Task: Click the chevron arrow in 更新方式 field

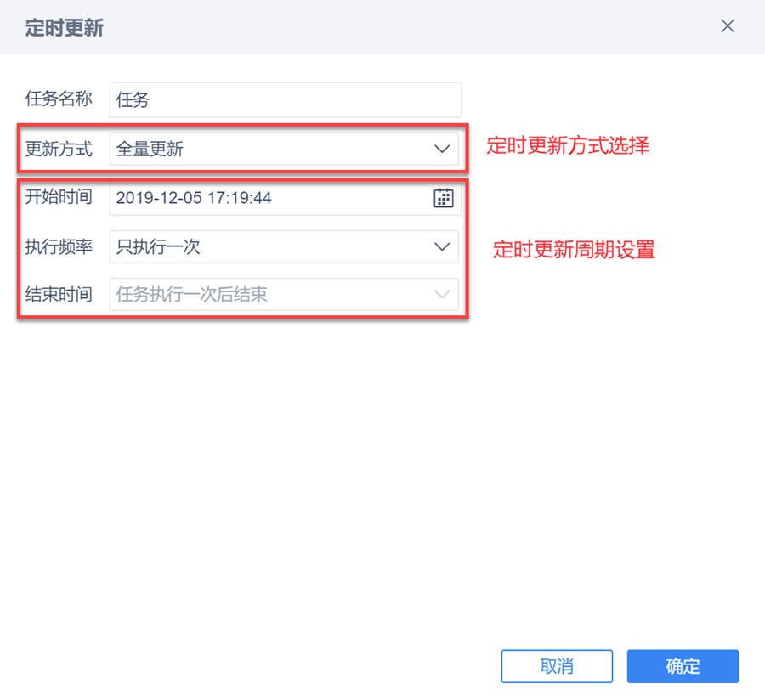Action: click(442, 150)
